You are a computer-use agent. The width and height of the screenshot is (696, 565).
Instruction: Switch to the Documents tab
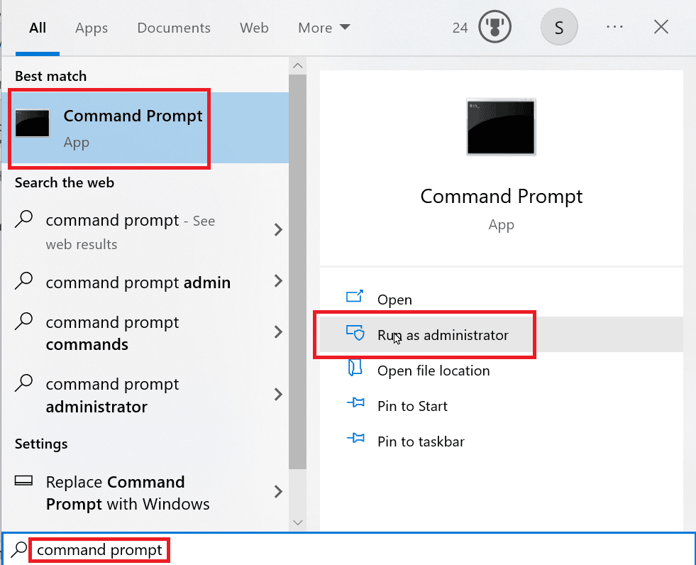[x=174, y=28]
